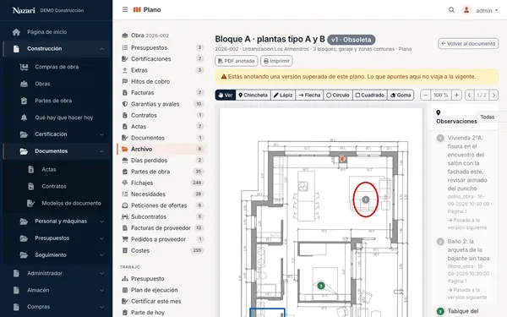
Task: Select the Goma eraser tool
Action: click(401, 95)
